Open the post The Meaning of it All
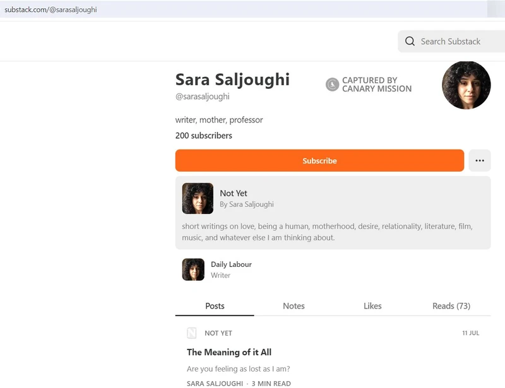505x388 pixels. (229, 352)
